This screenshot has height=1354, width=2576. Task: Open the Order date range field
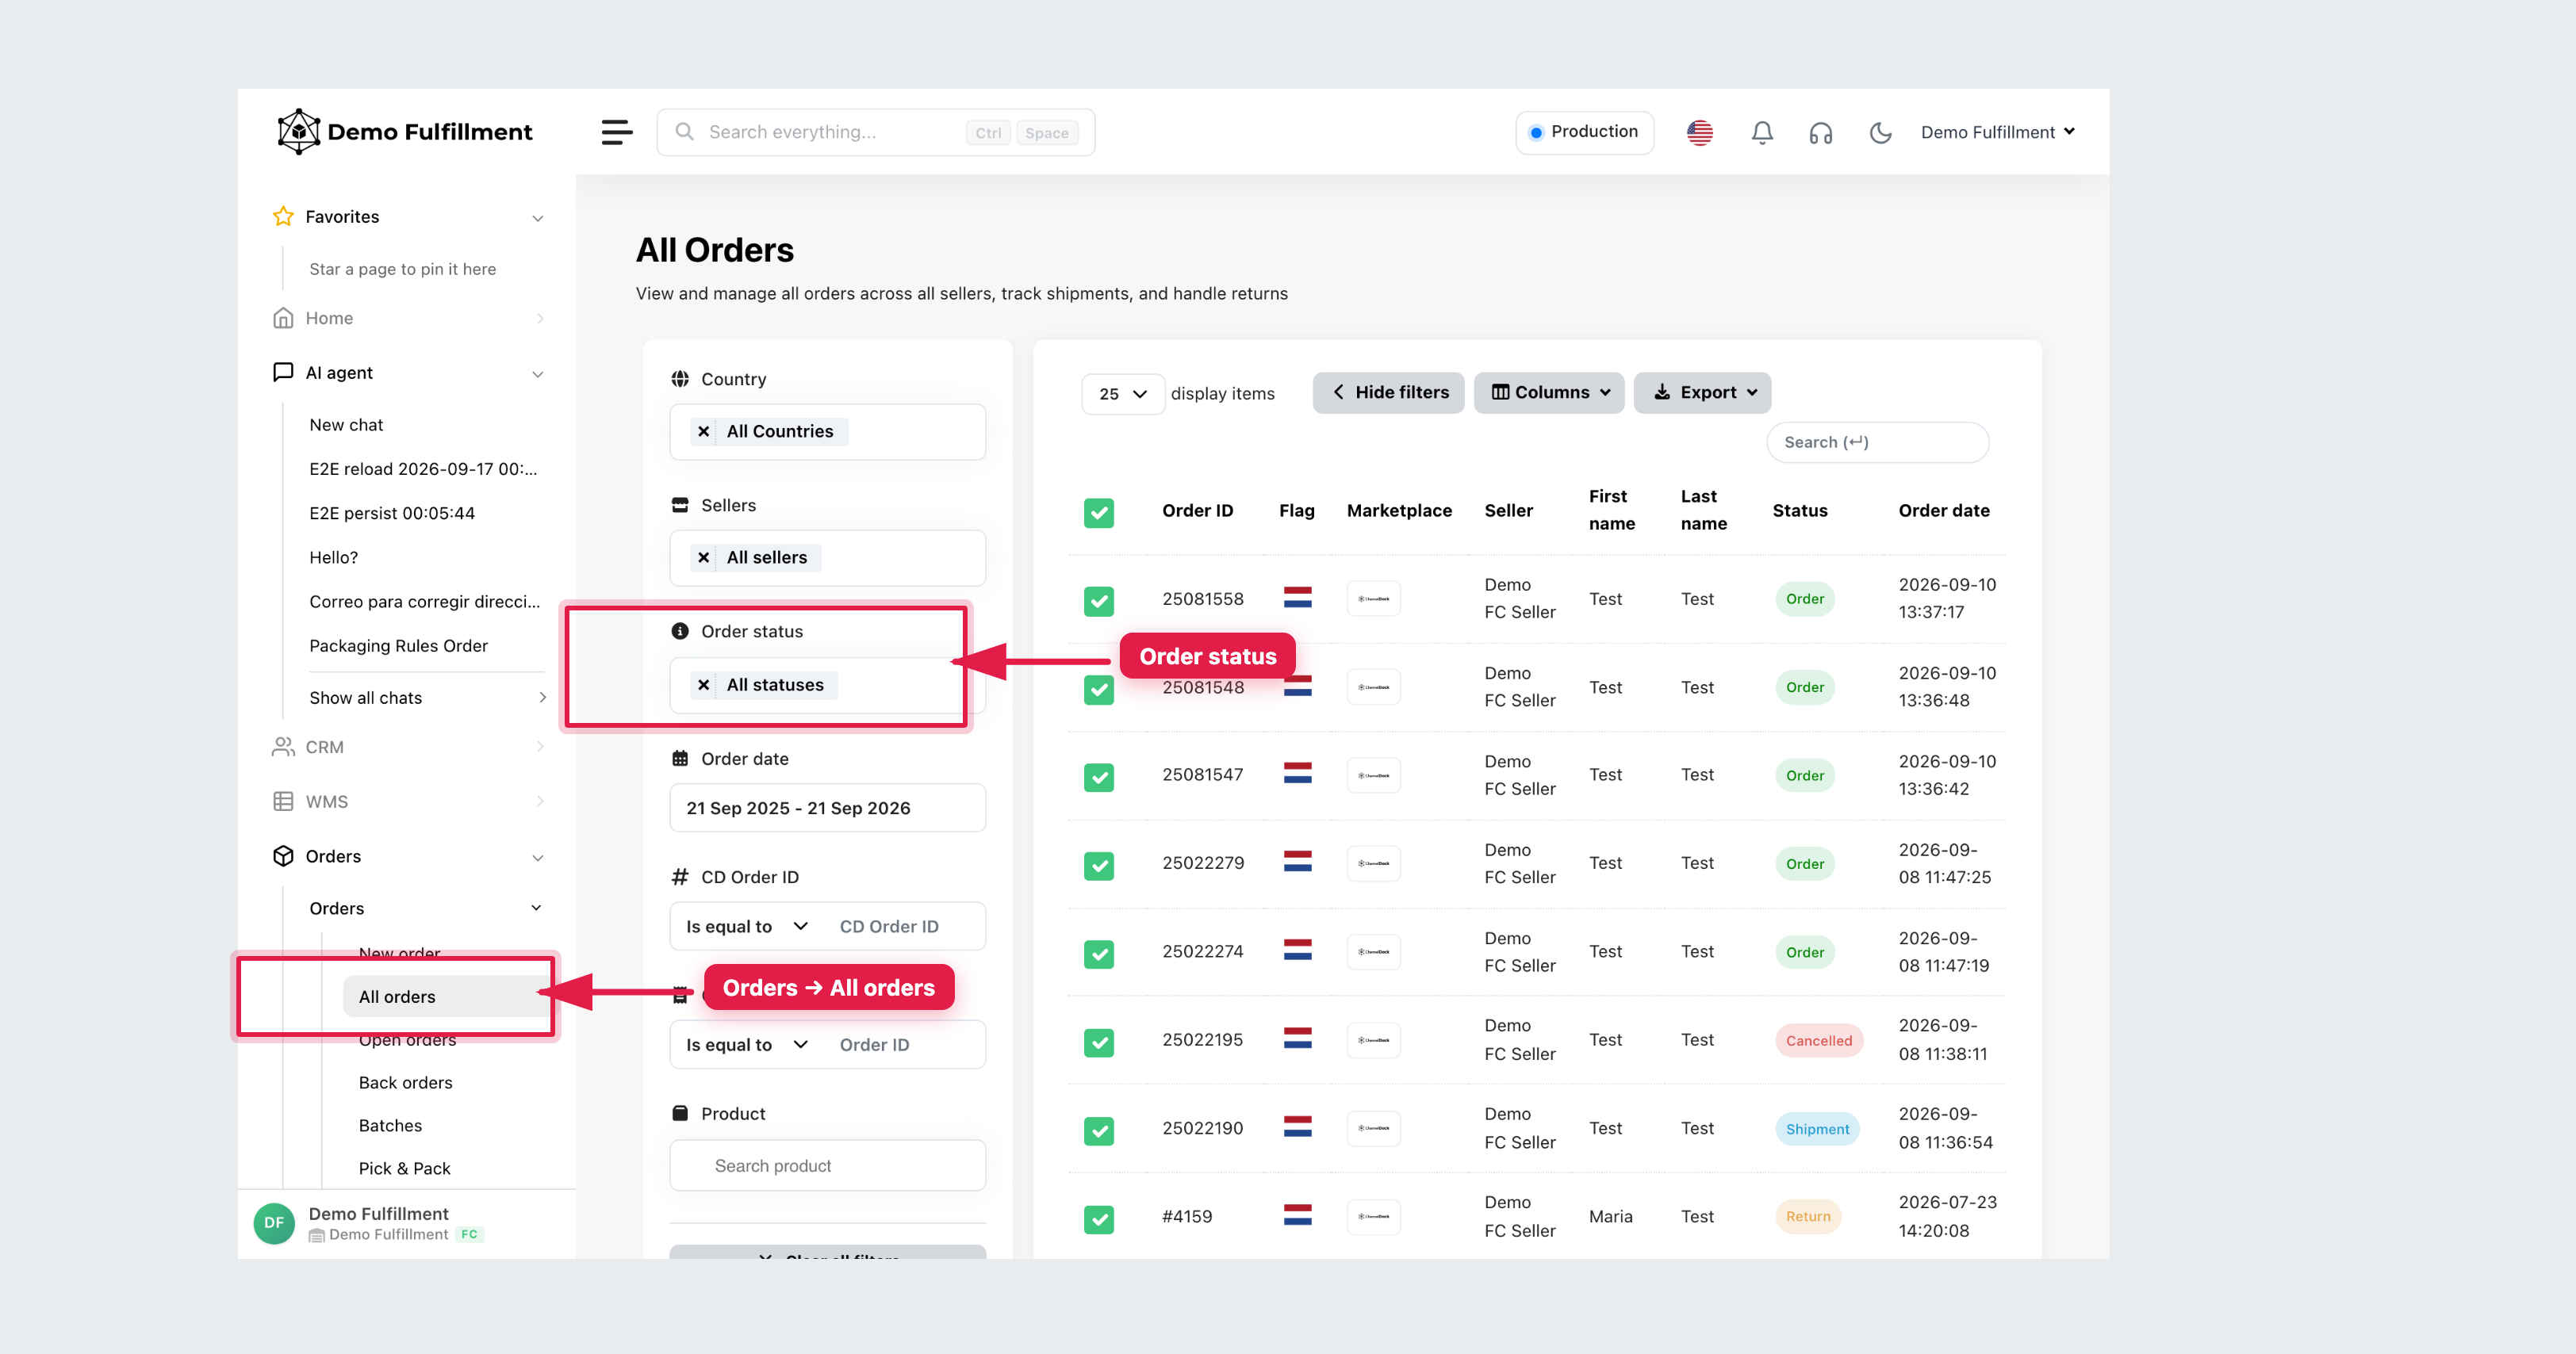tap(827, 807)
